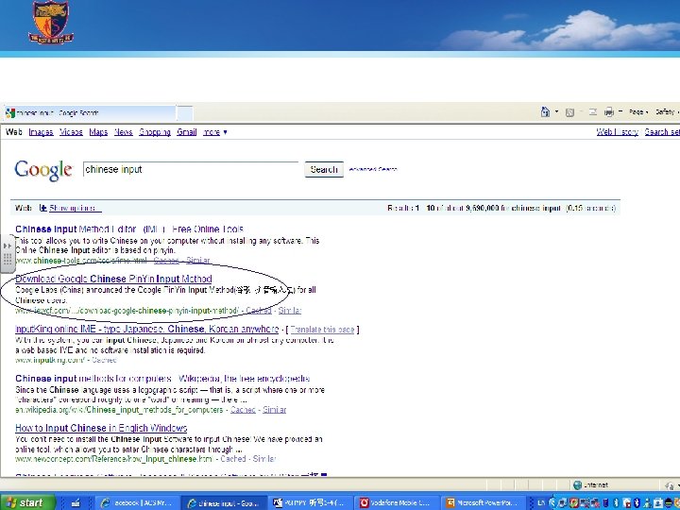The width and height of the screenshot is (680, 510).
Task: Open Similar link for Wikipedia result
Action: [274, 410]
